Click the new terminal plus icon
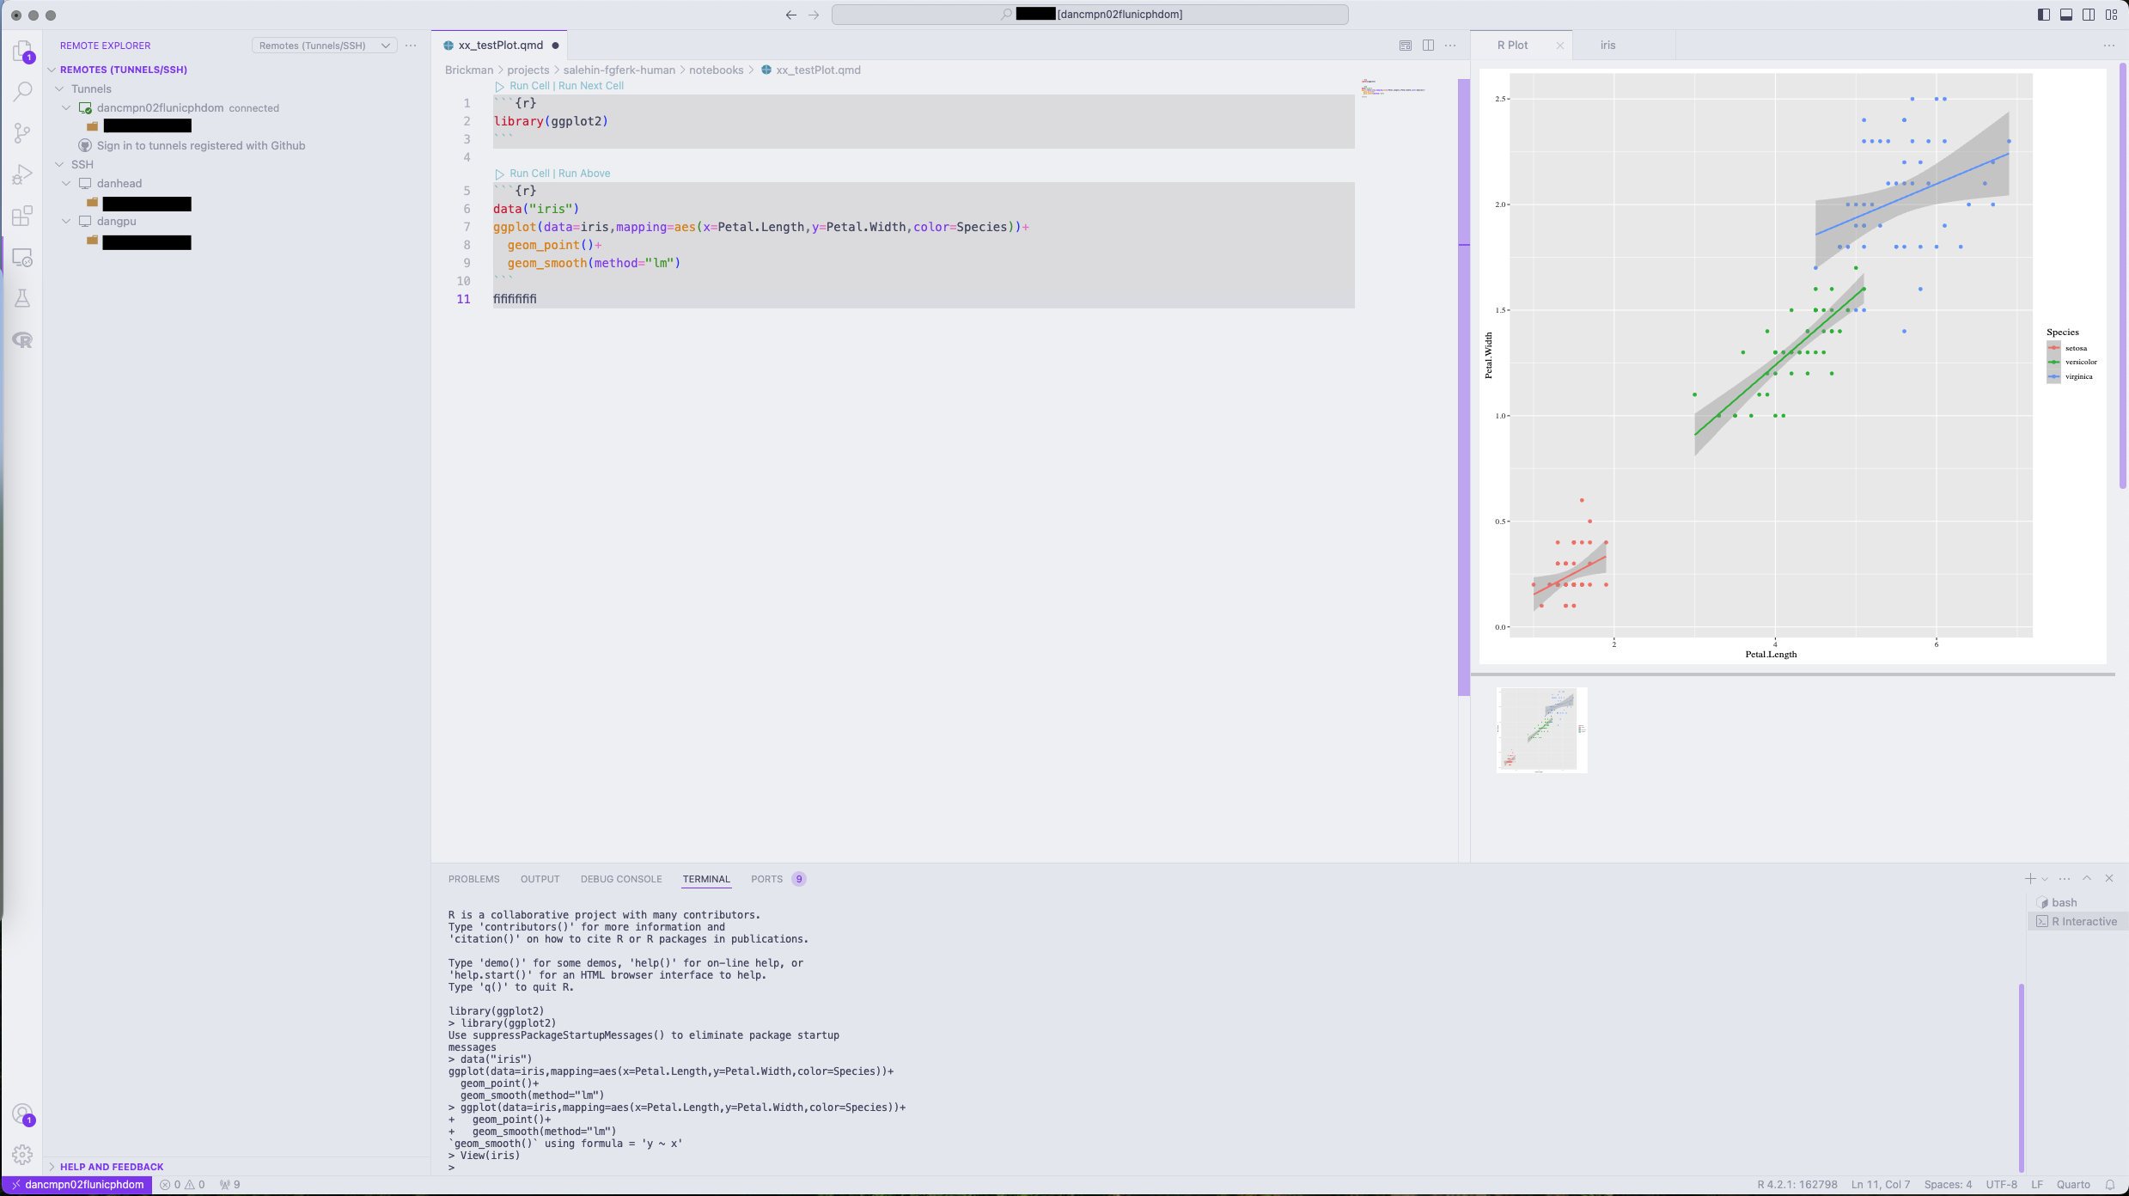This screenshot has width=2129, height=1196. click(2030, 878)
